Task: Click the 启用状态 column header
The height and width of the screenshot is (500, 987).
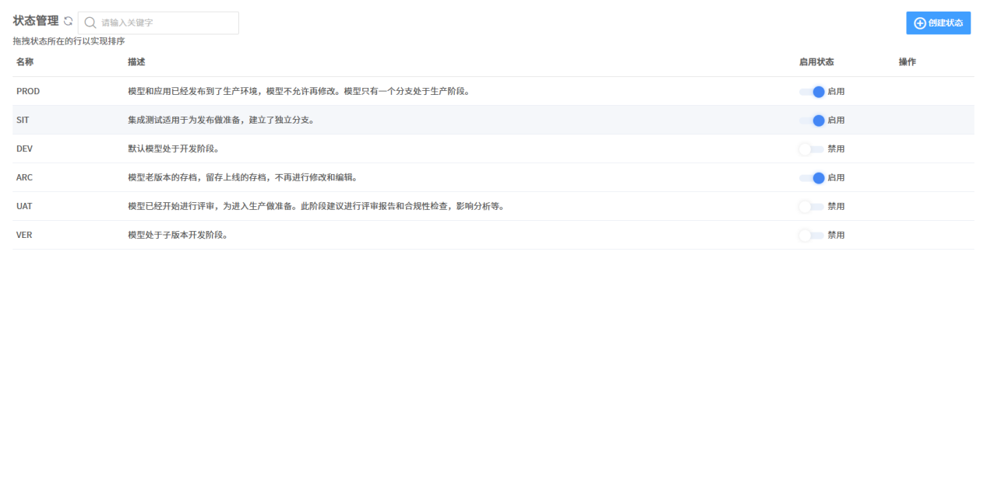Action: pyautogui.click(x=816, y=61)
